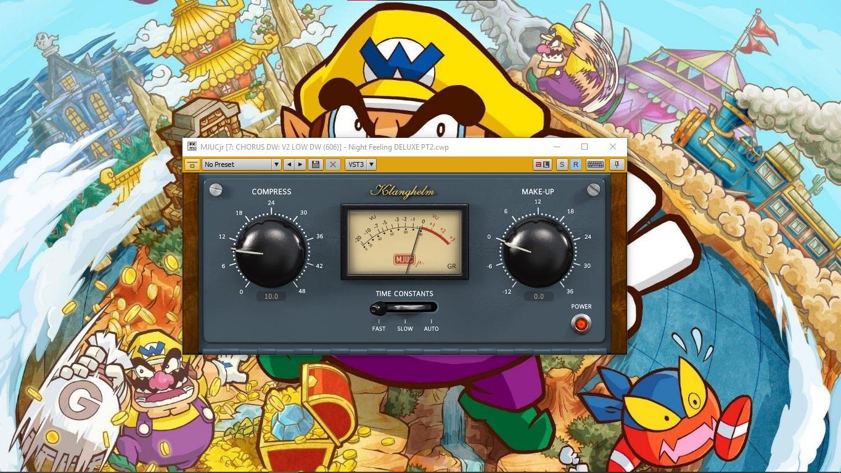Click the Klanghelm logo
The height and width of the screenshot is (473, 841).
click(x=402, y=192)
